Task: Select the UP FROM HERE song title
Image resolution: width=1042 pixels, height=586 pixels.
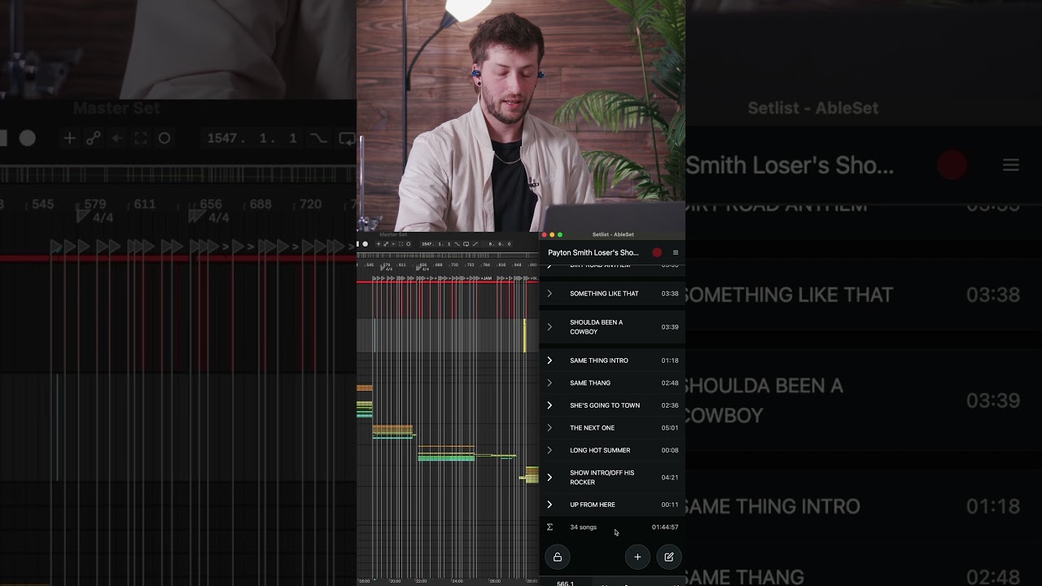Action: (x=593, y=505)
